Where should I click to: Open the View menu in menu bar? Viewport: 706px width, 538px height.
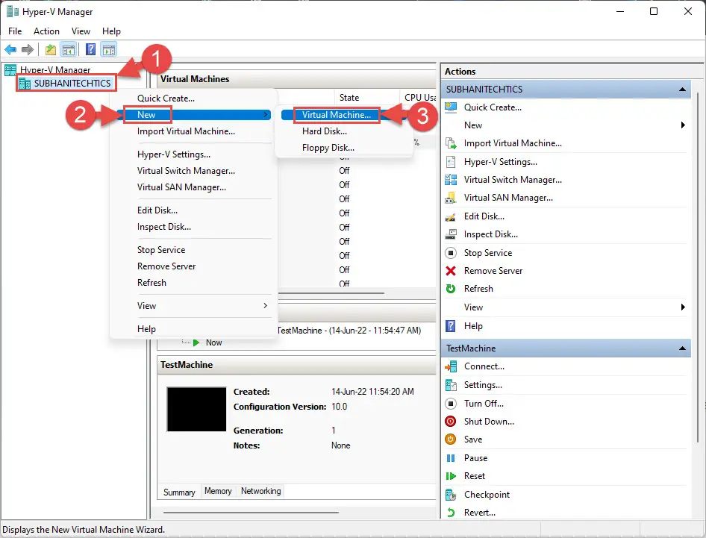[x=81, y=31]
